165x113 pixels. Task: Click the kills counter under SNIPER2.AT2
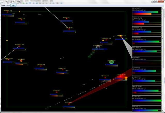pyautogui.click(x=139, y=79)
